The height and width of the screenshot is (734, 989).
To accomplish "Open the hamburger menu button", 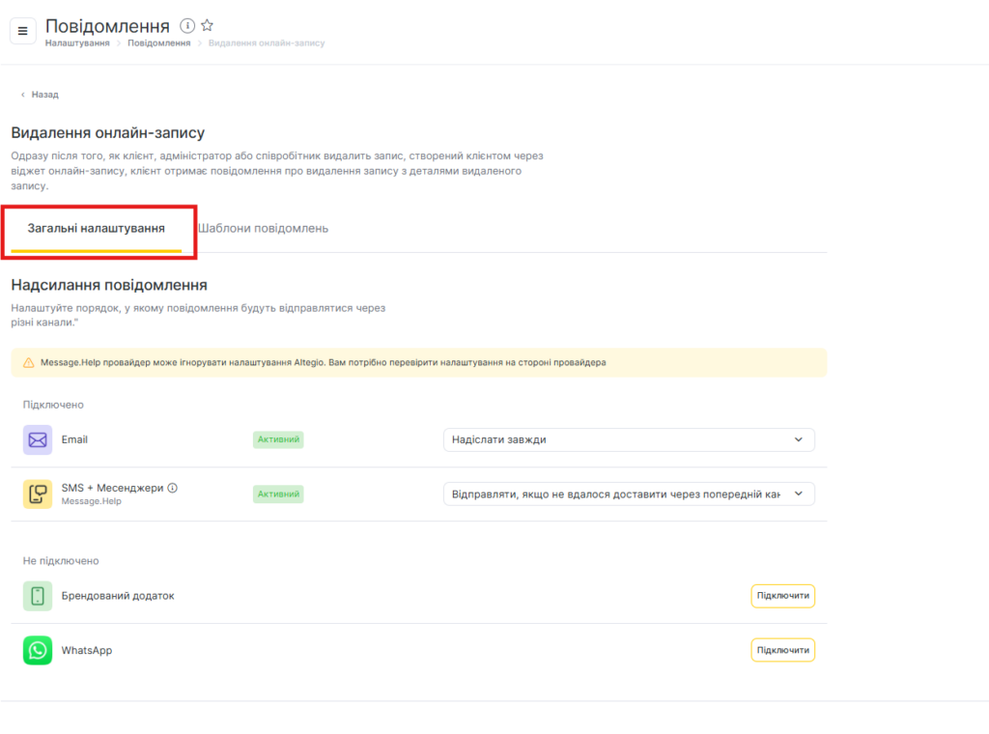I will (x=23, y=31).
